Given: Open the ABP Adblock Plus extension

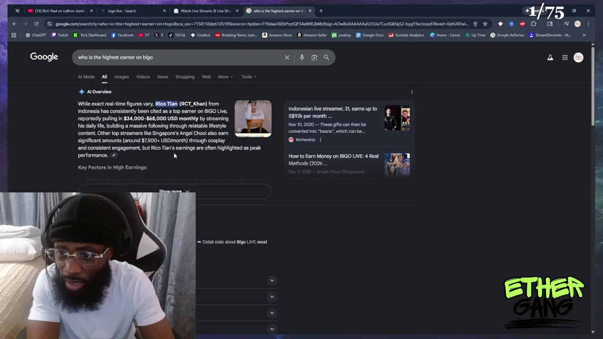Looking at the screenshot, I should click(522, 24).
